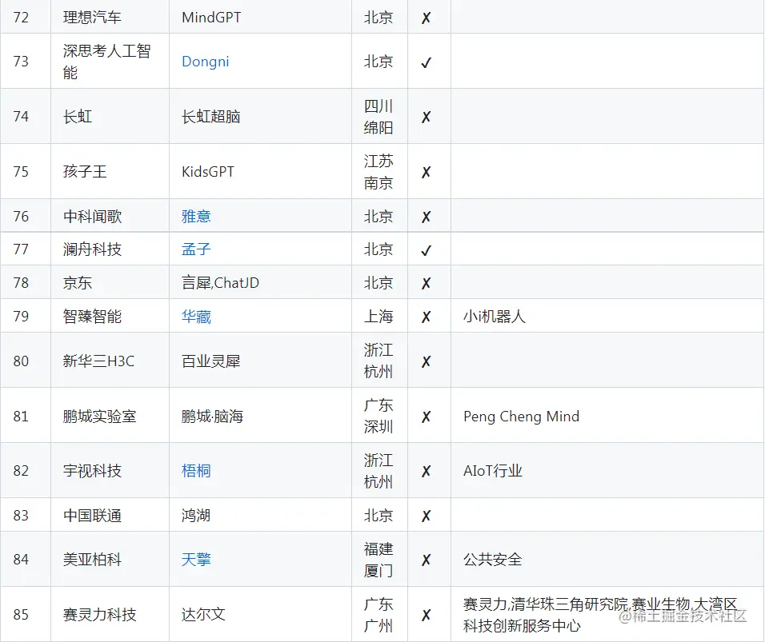
Task: Open the 梧桐 link for 宇视科技
Action: 194,470
